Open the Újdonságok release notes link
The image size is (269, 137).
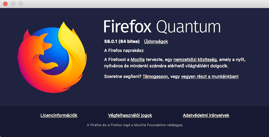[x=156, y=42]
